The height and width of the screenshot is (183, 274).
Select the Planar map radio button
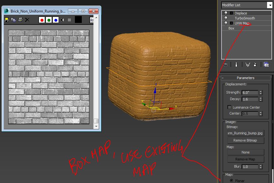point(232,181)
